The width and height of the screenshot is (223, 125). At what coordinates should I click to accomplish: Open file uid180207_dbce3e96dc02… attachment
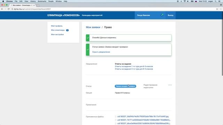pos(144,124)
